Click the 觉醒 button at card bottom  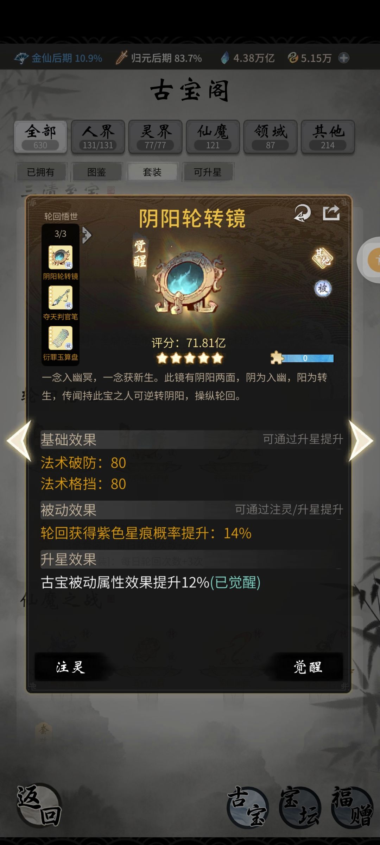tap(308, 667)
